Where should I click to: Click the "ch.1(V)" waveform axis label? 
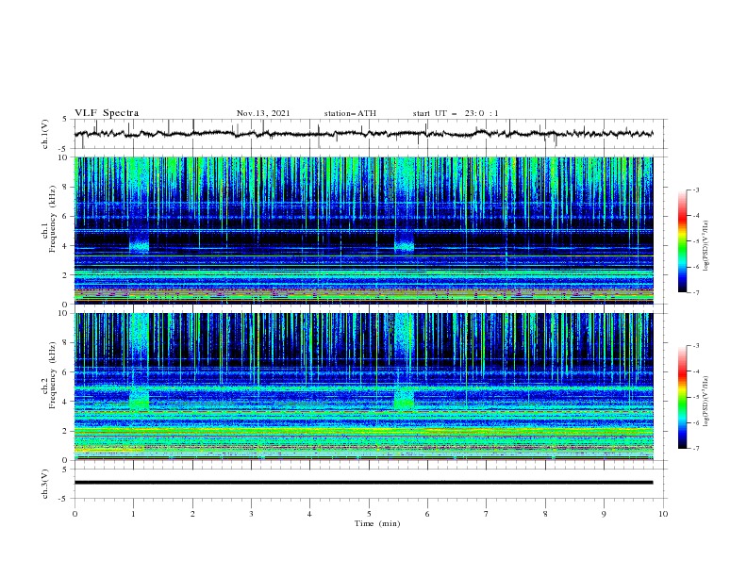click(45, 134)
